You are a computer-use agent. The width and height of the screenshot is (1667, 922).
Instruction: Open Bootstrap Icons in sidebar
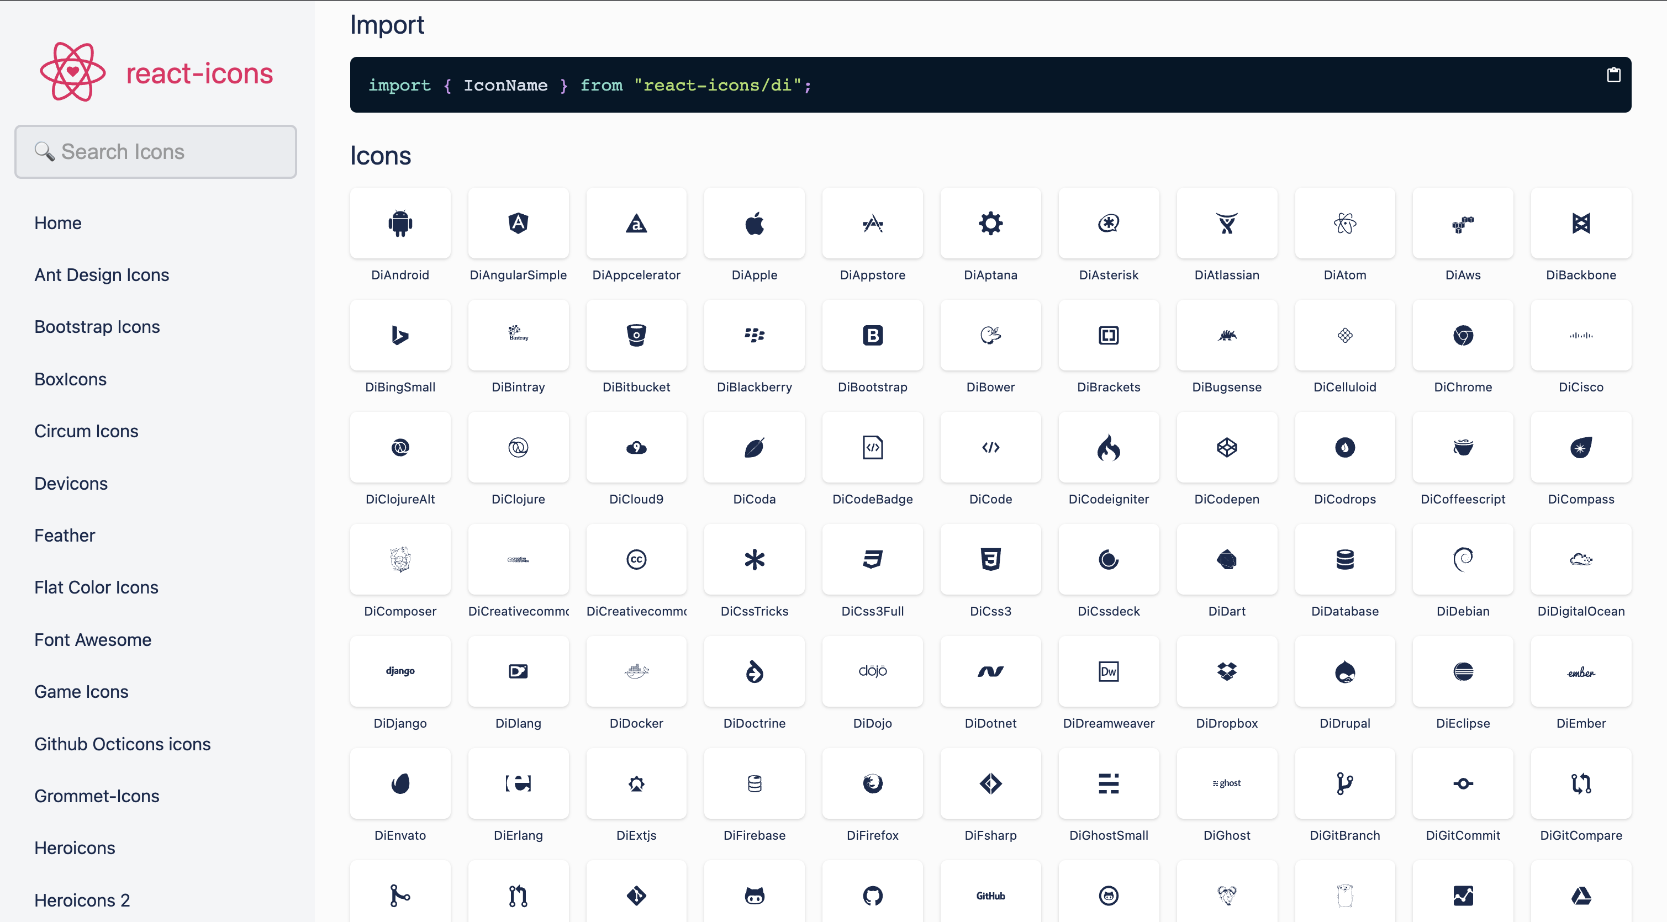97,327
